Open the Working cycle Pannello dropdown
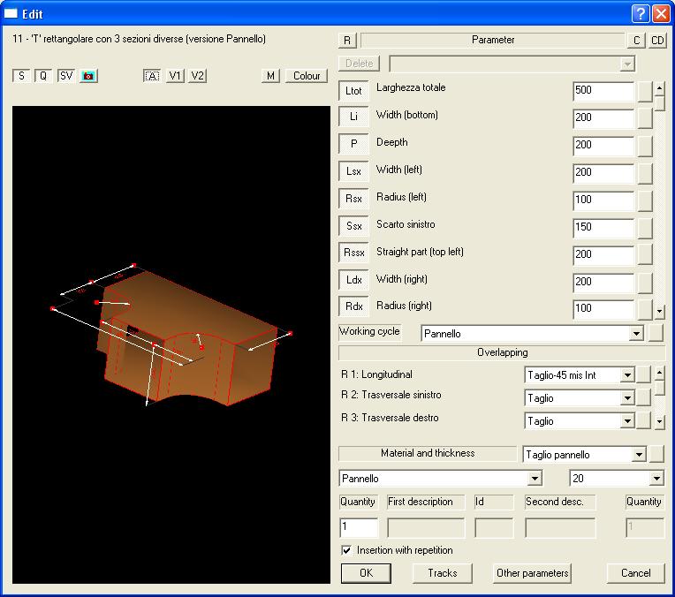The height and width of the screenshot is (597, 675). pos(635,335)
